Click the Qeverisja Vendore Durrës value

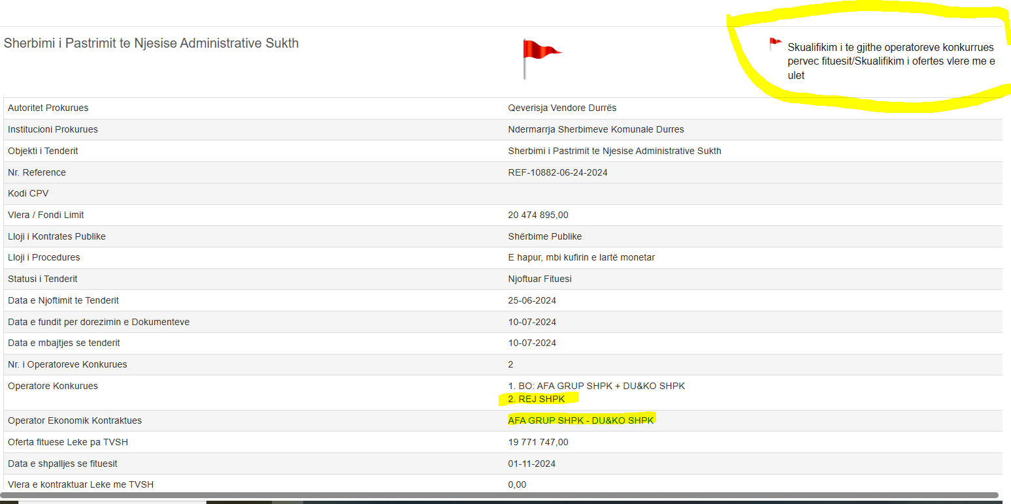coord(562,108)
